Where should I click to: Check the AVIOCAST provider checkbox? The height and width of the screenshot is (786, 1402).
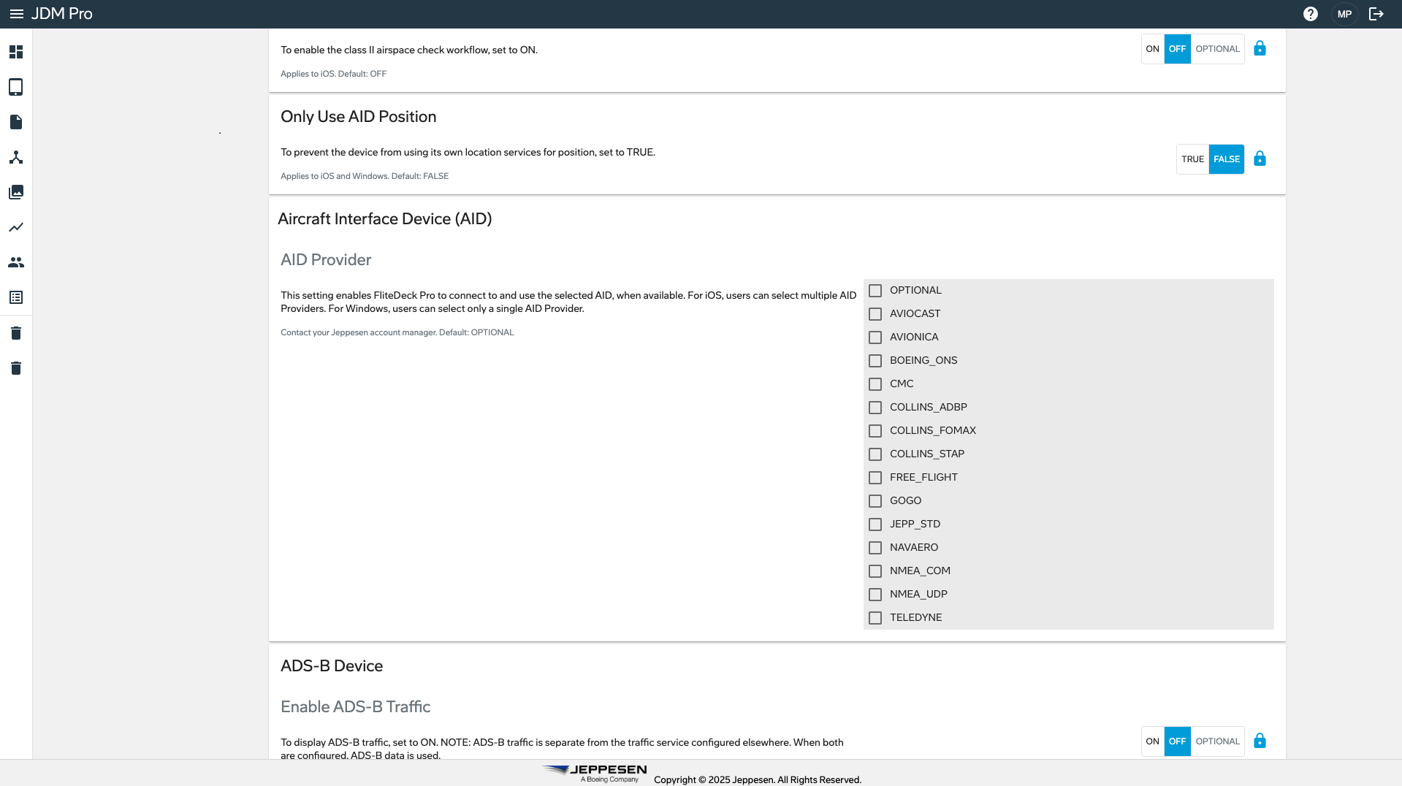click(x=875, y=314)
